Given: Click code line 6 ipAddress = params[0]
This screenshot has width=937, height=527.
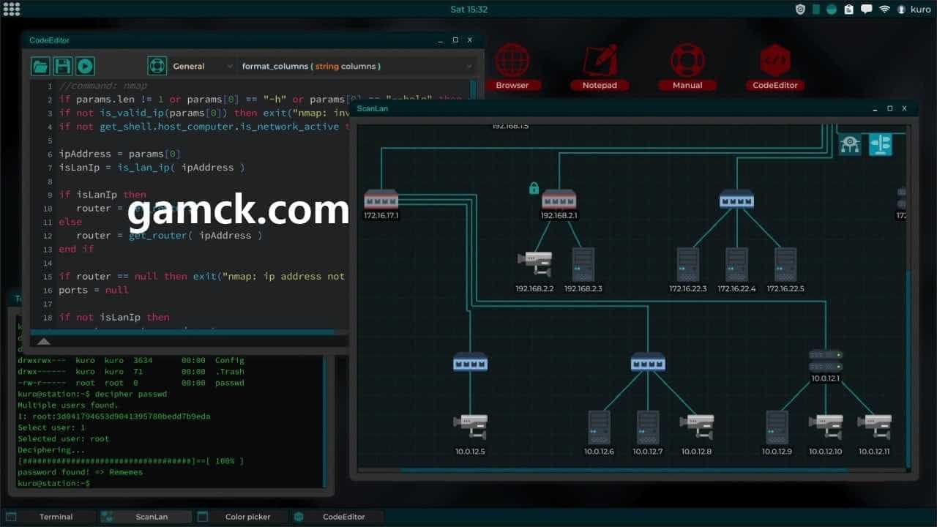Looking at the screenshot, I should tap(119, 154).
